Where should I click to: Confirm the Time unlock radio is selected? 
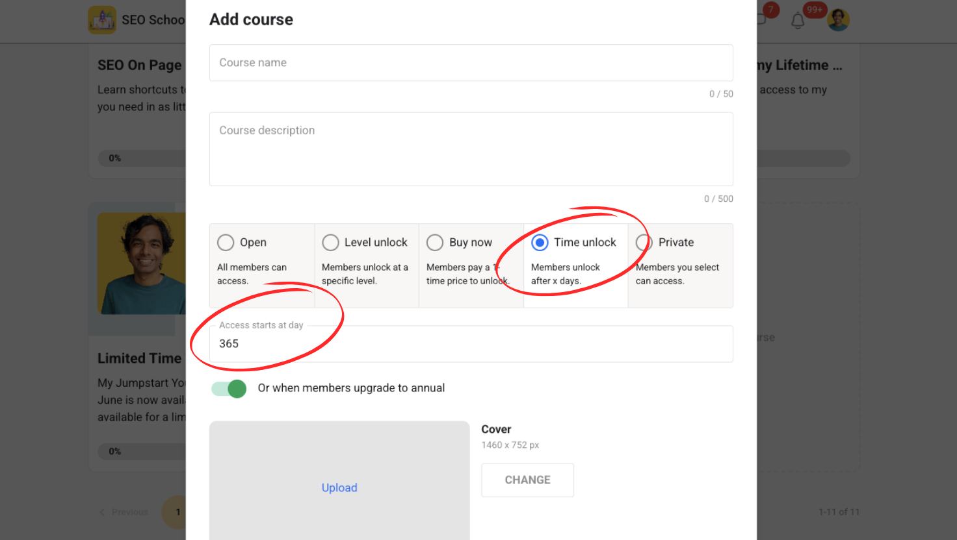tap(540, 242)
